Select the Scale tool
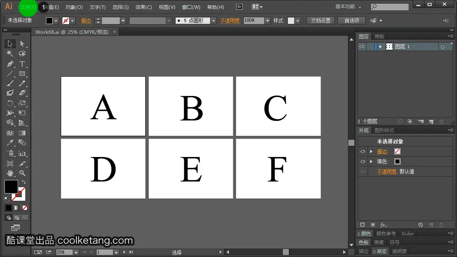 click(22, 103)
